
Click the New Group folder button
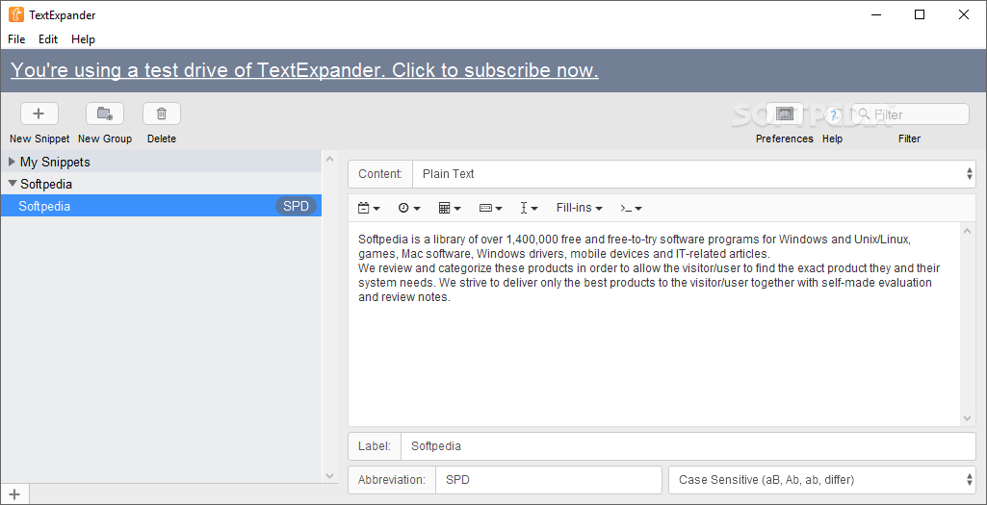coord(105,114)
